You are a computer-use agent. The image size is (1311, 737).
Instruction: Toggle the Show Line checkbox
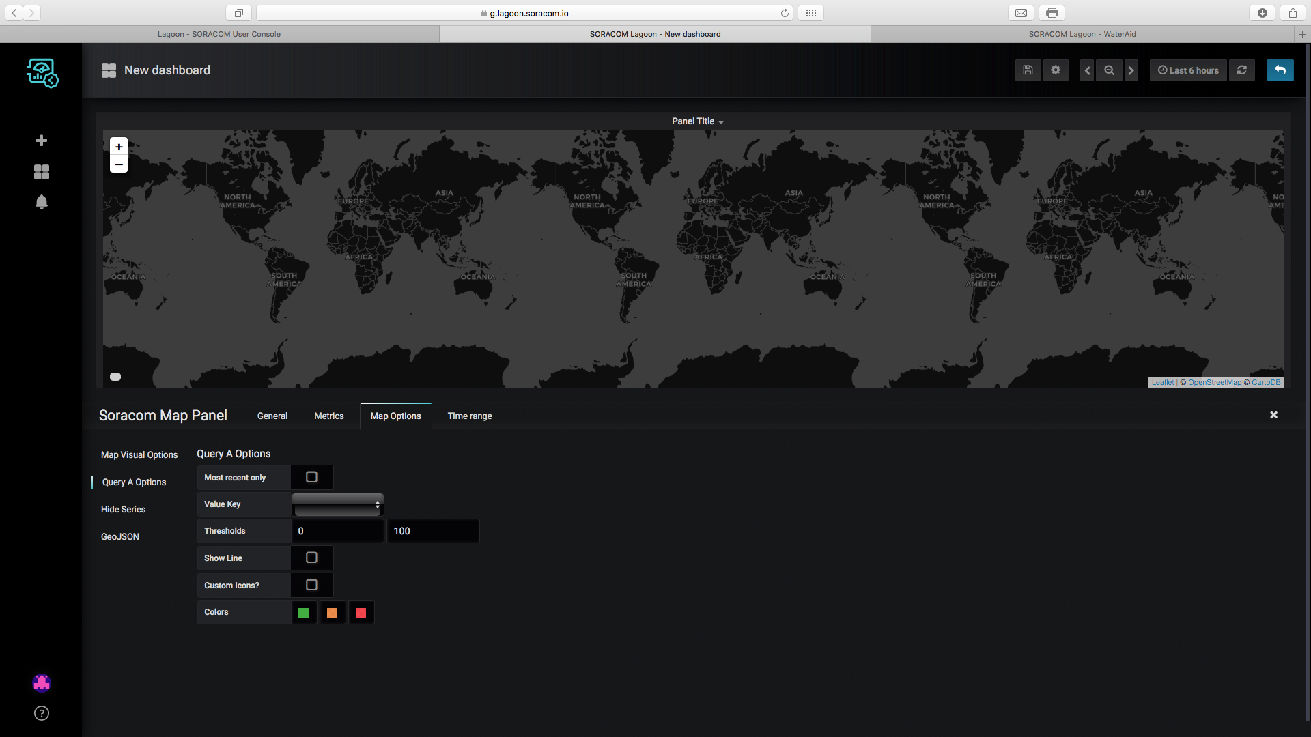click(x=311, y=558)
